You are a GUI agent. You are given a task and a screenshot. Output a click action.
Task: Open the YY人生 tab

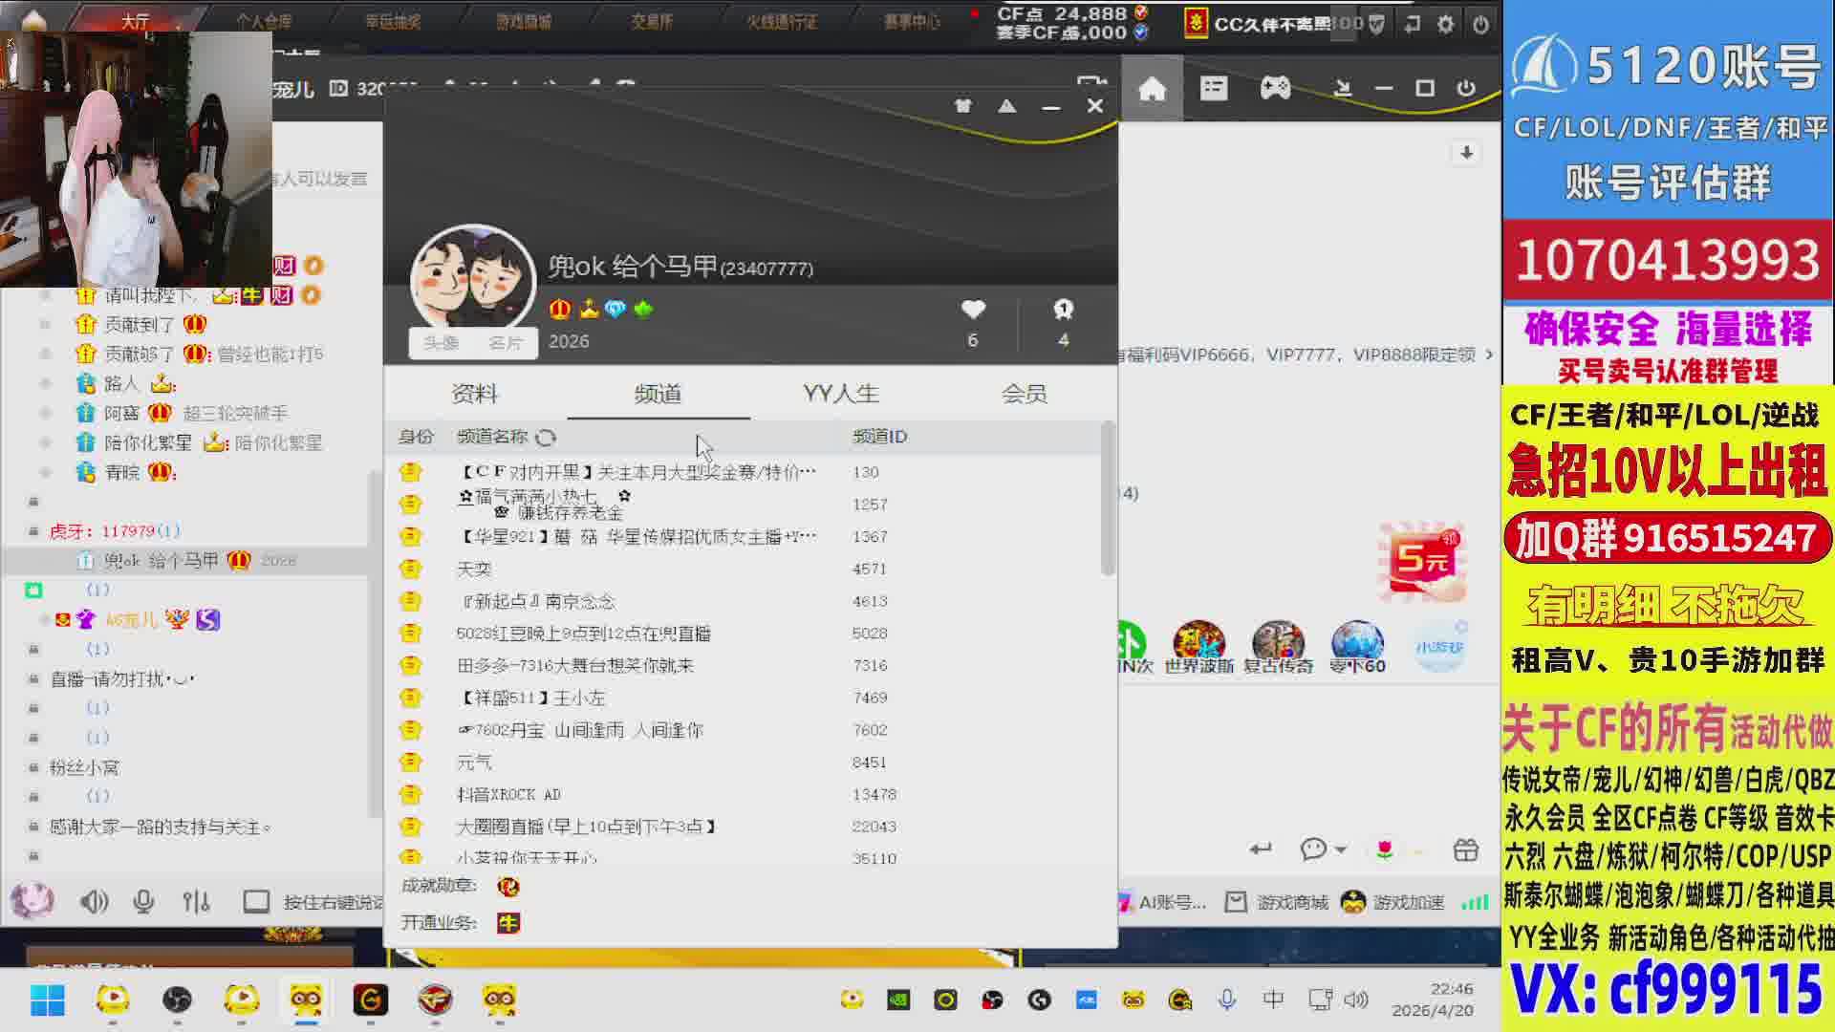pos(840,394)
